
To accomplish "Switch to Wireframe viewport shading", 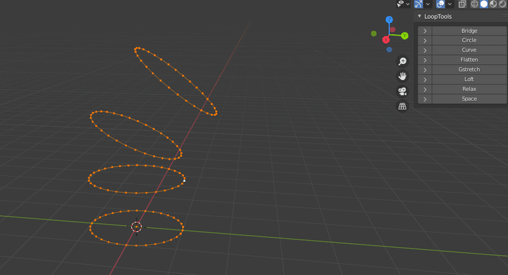I will (474, 4).
